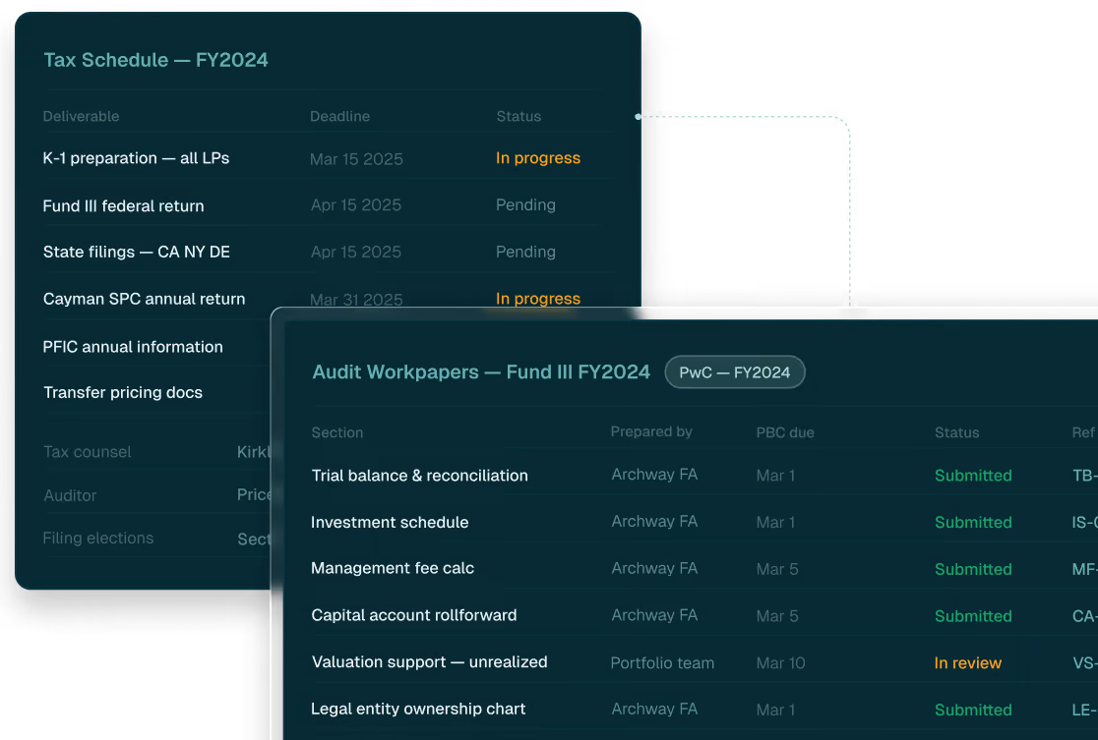Screen dimensions: 1098x740
Task: Click 'Submitted' status for Trial balance
Action: 973,476
